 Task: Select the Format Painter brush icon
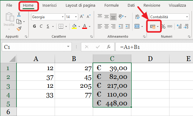click(x=19, y=29)
